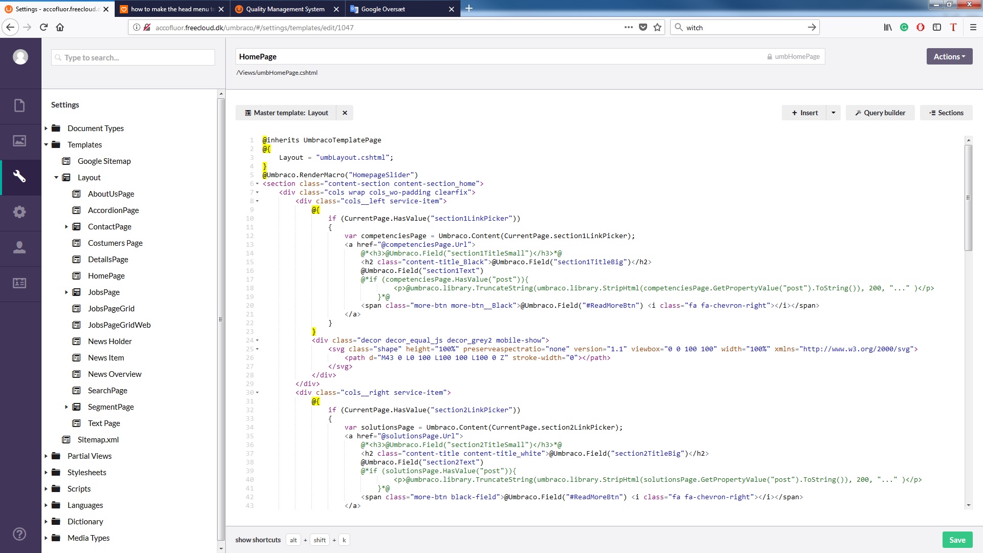Viewport: 983px width, 553px height.
Task: Open Firefox library icon
Action: pos(888,27)
